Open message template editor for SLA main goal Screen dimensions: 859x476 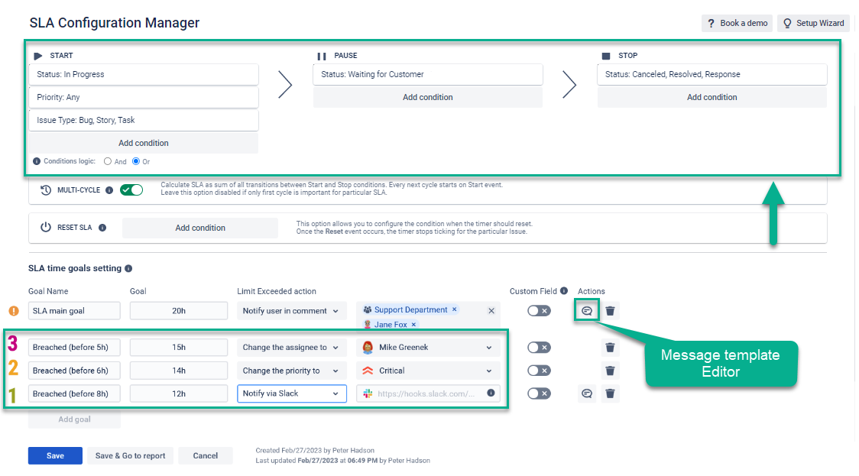(587, 311)
